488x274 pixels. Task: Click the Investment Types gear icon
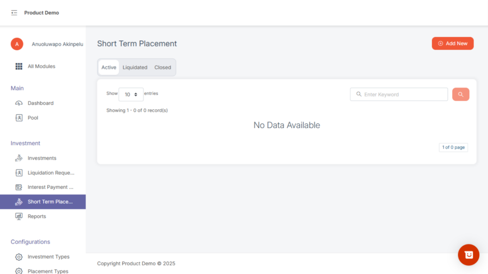19,257
